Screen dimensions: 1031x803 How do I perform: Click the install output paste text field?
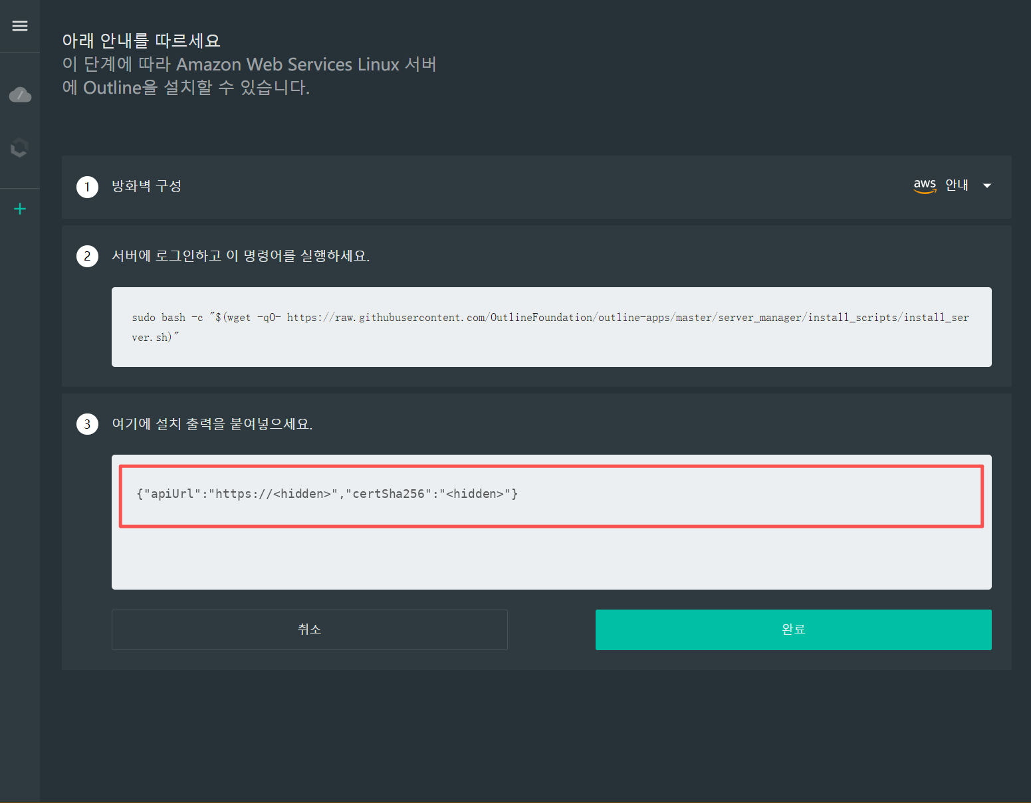(552, 522)
